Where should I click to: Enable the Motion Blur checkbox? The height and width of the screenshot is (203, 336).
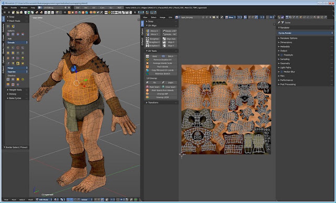[281, 72]
